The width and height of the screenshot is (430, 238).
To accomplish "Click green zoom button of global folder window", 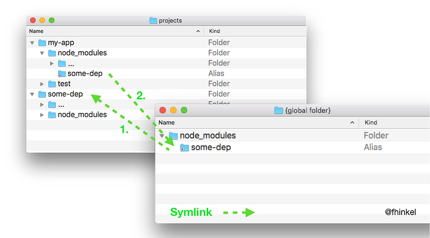I will 184,110.
